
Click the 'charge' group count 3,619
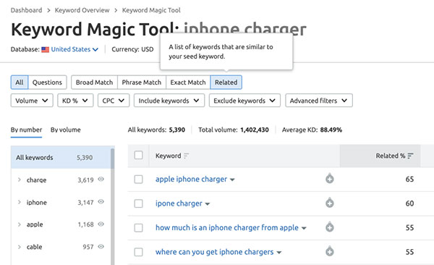tap(85, 180)
